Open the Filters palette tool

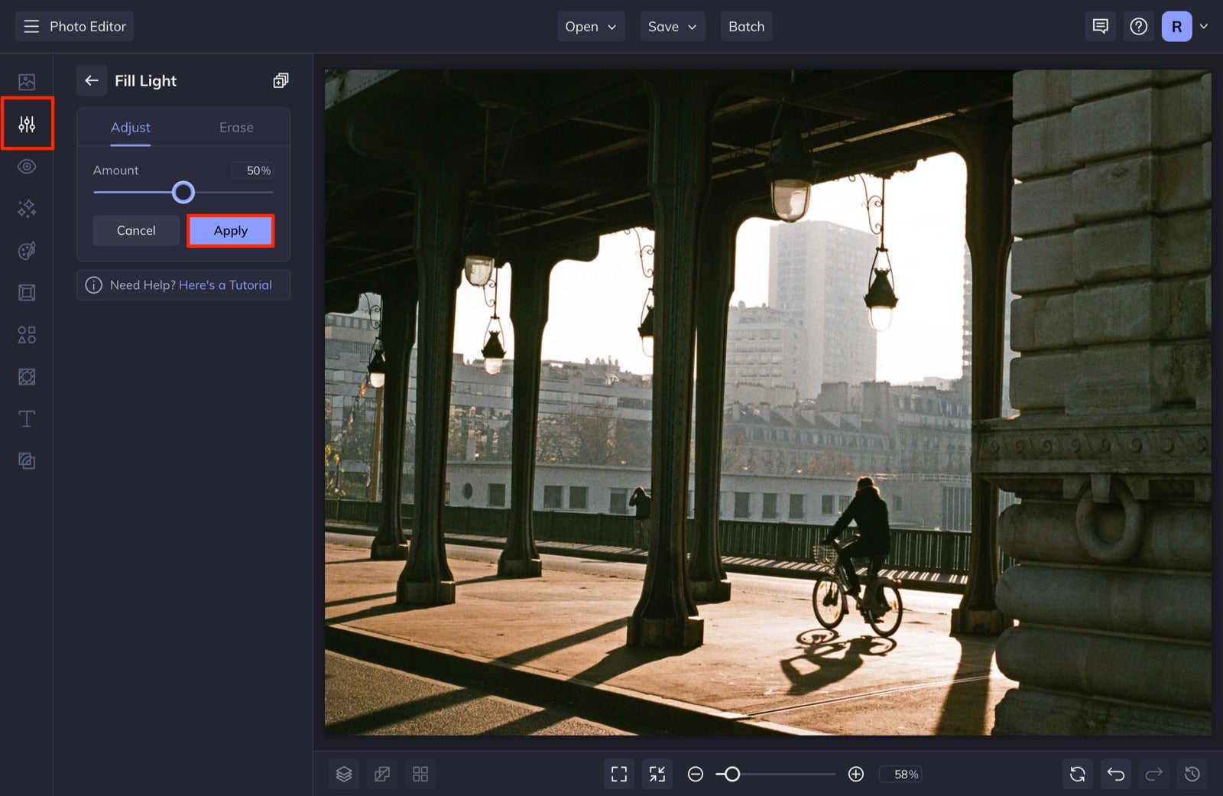(x=27, y=250)
